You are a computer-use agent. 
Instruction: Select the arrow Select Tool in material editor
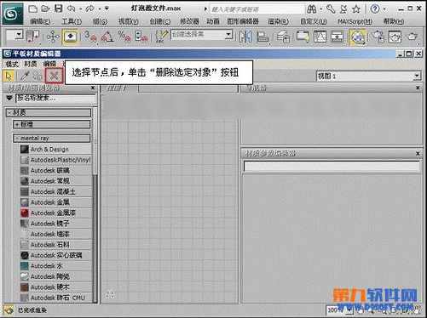(x=9, y=76)
